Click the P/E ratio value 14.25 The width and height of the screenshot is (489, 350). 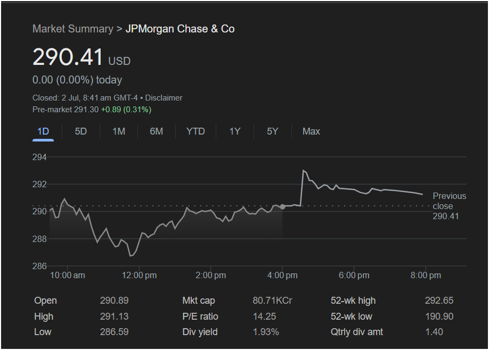pyautogui.click(x=264, y=316)
